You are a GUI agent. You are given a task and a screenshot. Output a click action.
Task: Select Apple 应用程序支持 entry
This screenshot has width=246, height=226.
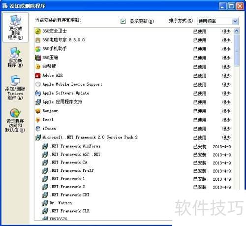(62, 102)
